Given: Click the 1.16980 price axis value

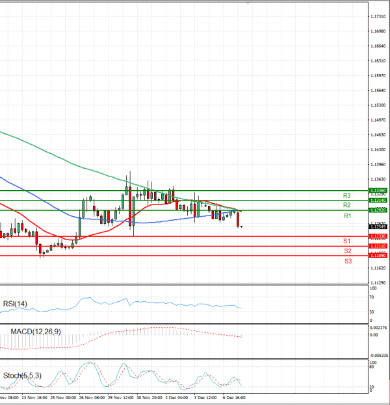Looking at the screenshot, I should tap(378, 31).
